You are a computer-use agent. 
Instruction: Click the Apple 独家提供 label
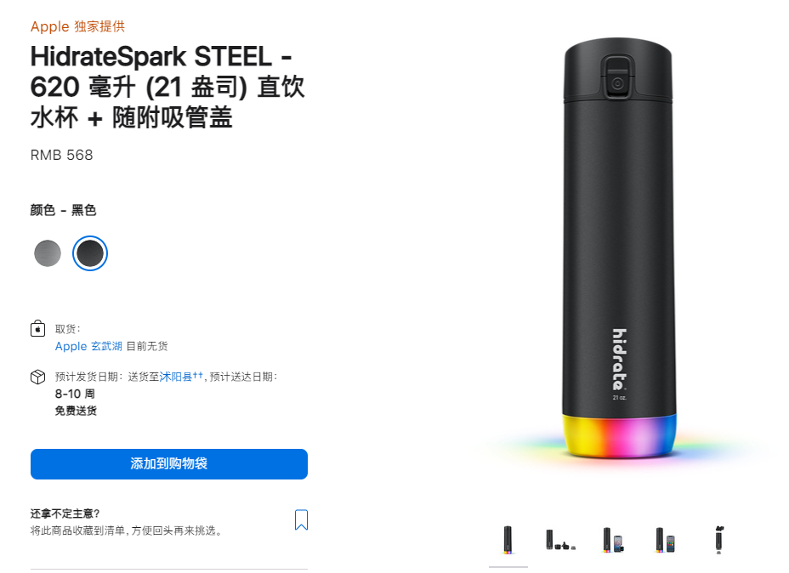tap(77, 26)
